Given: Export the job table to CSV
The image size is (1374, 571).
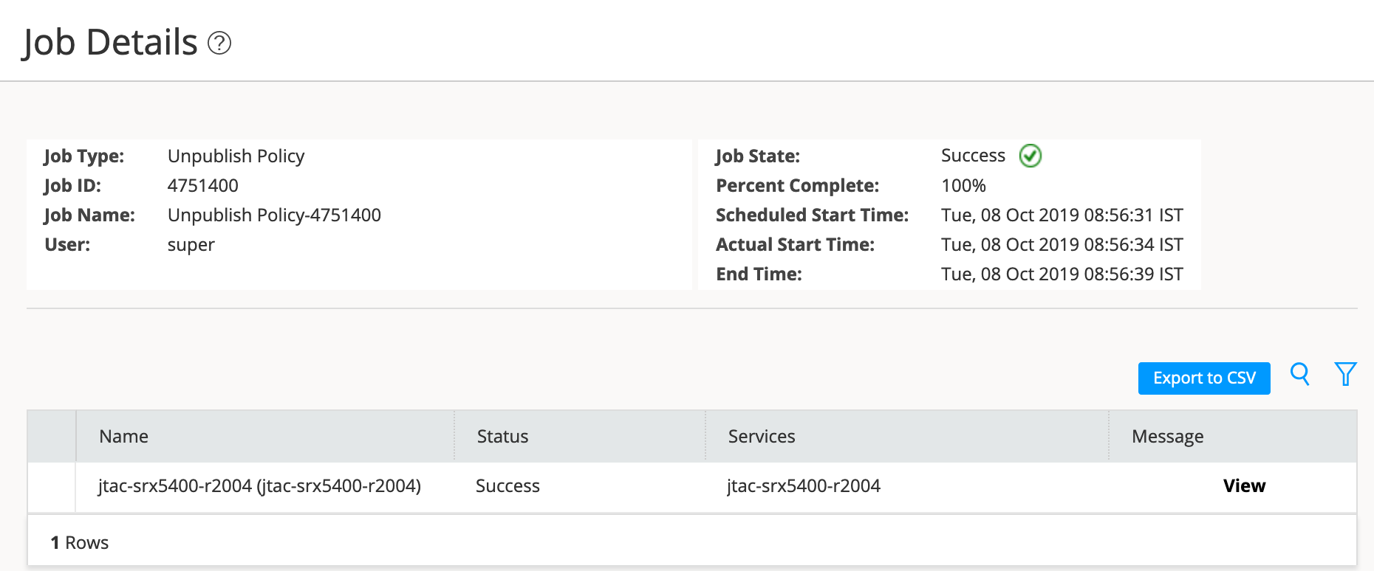Looking at the screenshot, I should [x=1204, y=378].
